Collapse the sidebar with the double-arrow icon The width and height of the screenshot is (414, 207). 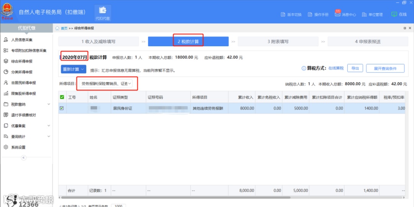pyautogui.click(x=23, y=158)
